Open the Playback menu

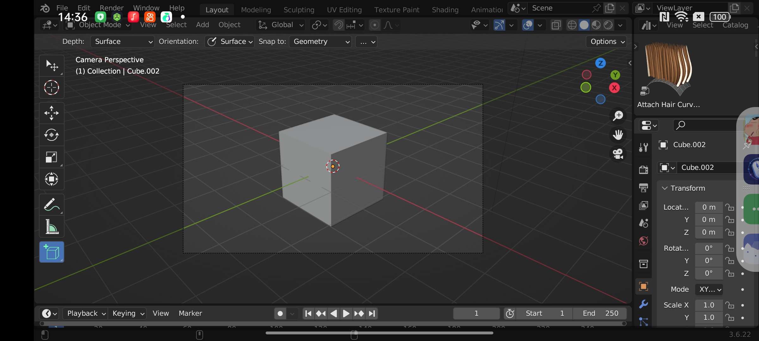85,314
